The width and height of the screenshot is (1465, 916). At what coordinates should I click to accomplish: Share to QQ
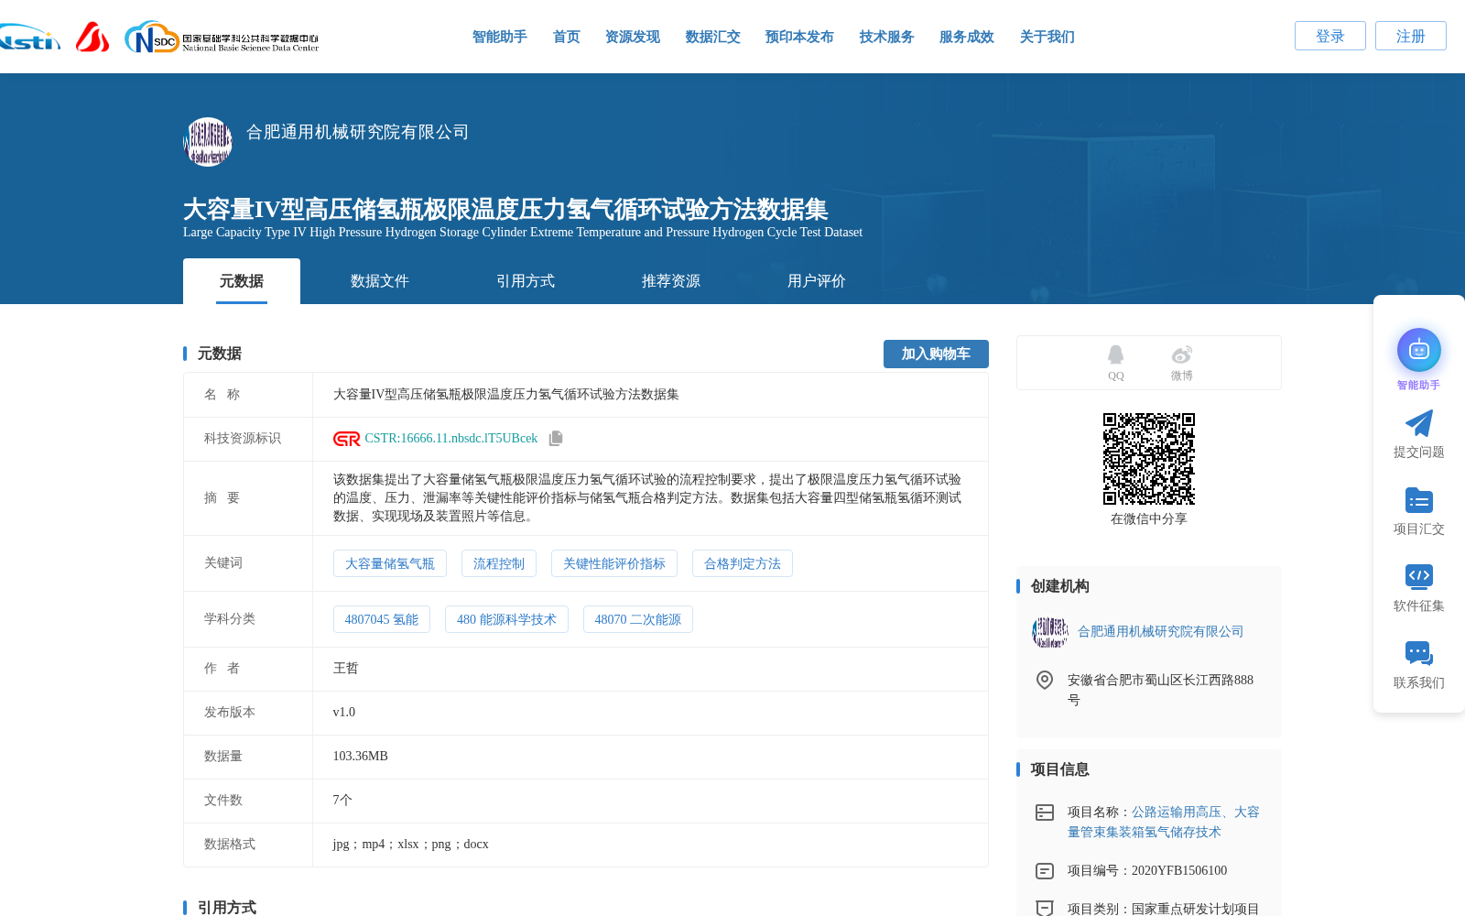tap(1115, 363)
